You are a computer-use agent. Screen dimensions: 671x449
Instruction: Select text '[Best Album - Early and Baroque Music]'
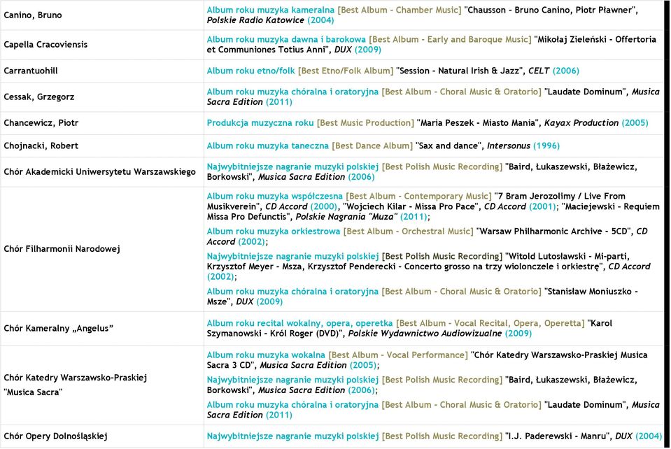pos(450,39)
